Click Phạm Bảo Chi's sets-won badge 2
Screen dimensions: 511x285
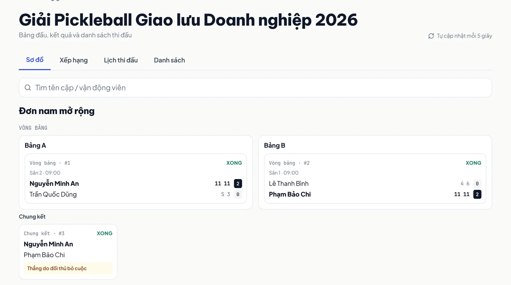pos(477,194)
